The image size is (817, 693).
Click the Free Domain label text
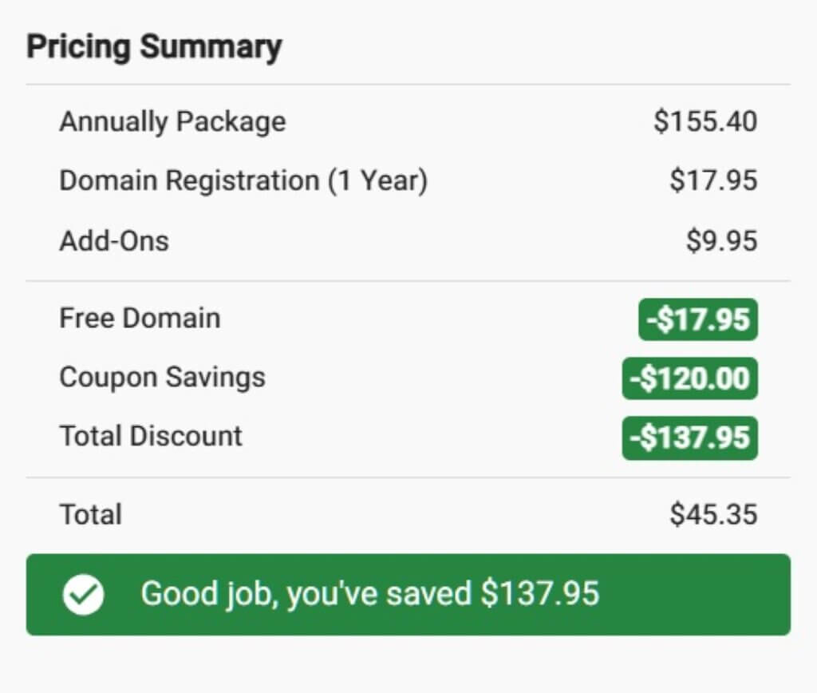tap(140, 318)
